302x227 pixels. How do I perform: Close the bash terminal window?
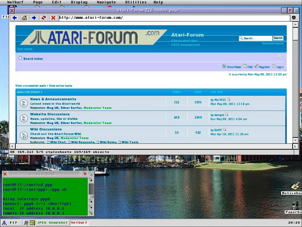click(x=5, y=174)
